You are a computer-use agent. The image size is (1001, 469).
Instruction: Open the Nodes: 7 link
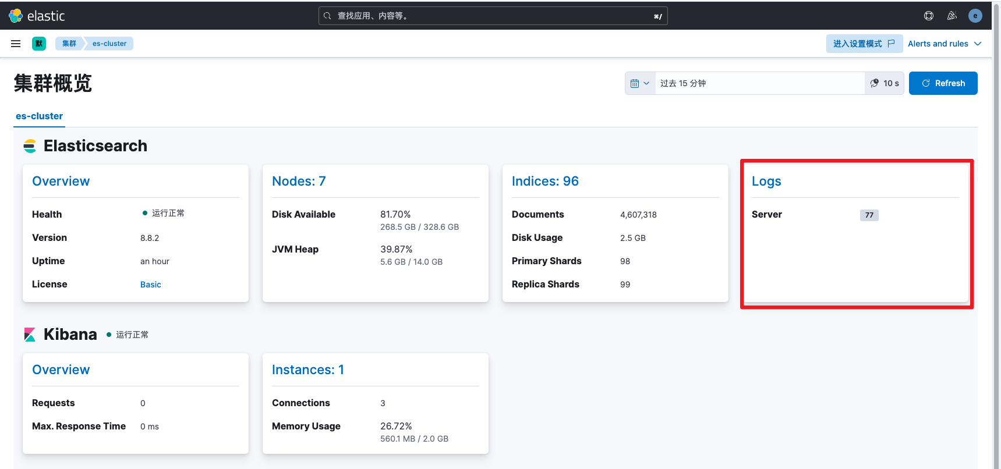[x=299, y=181]
